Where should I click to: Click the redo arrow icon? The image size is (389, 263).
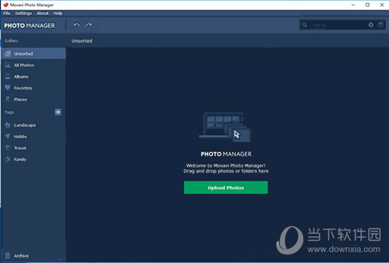point(89,25)
